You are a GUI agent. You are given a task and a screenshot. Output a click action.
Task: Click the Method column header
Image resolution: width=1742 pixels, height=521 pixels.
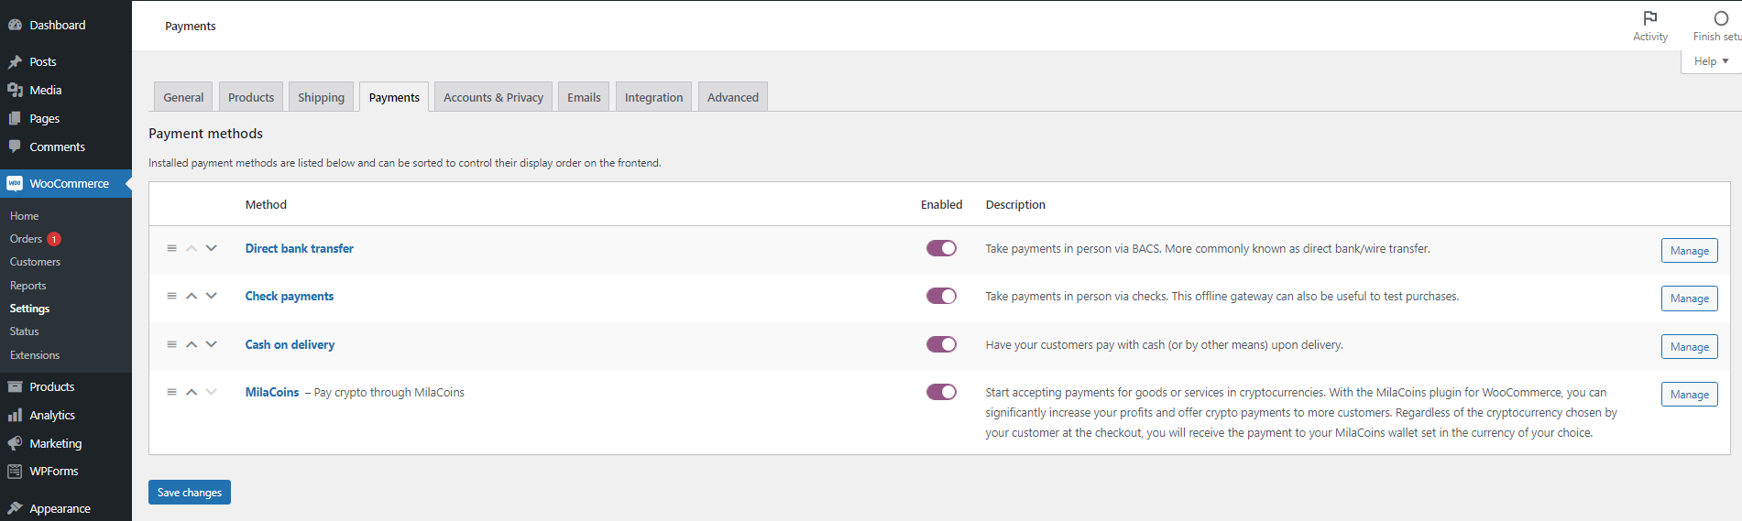[x=266, y=204]
